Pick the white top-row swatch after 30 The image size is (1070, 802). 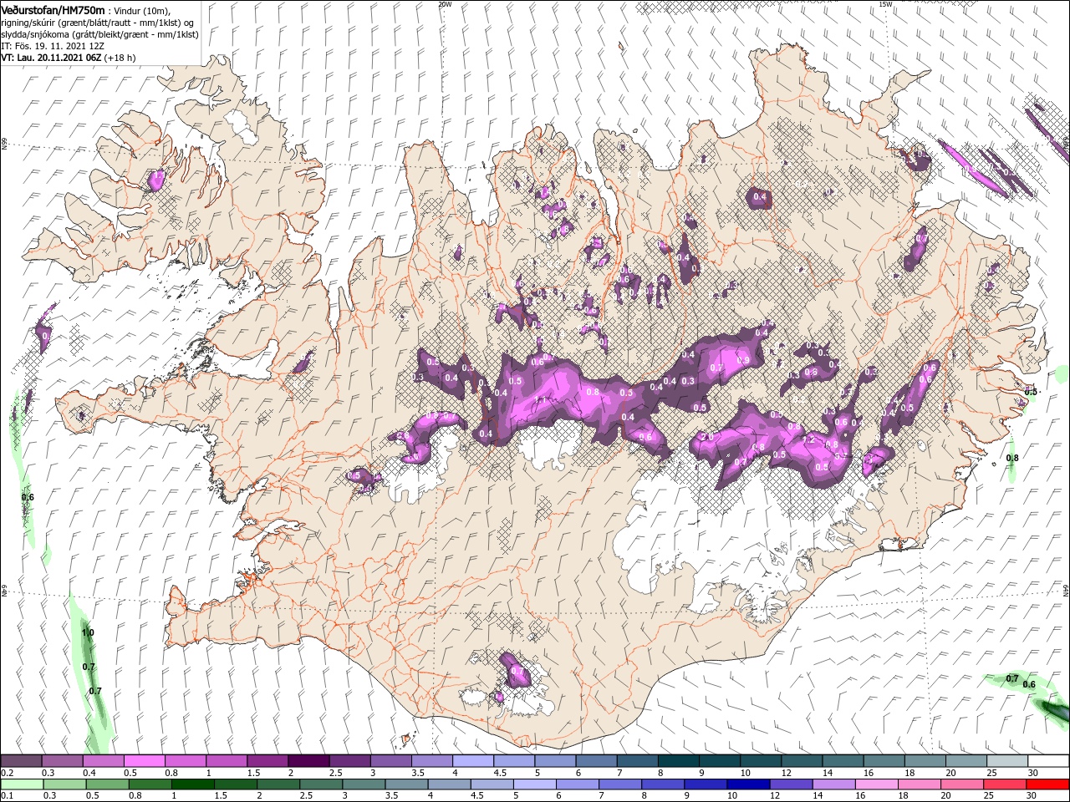tap(1049, 761)
